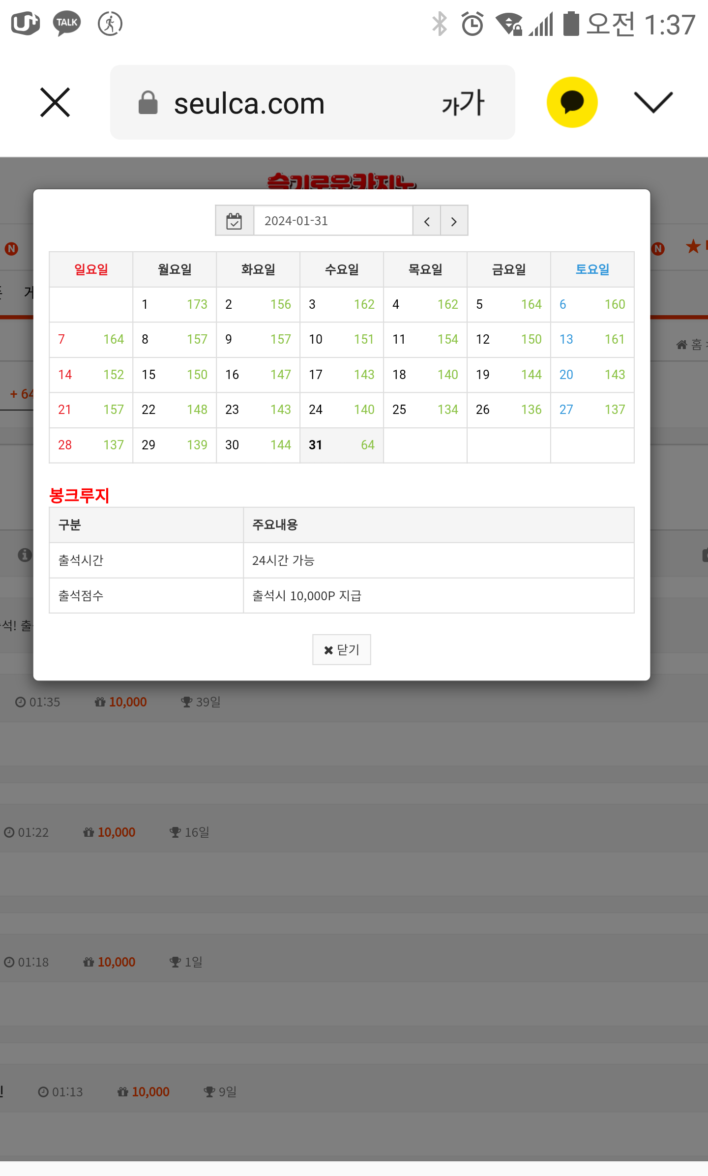The image size is (708, 1176).
Task: Select calendar day 14 with 152
Action: tap(91, 375)
